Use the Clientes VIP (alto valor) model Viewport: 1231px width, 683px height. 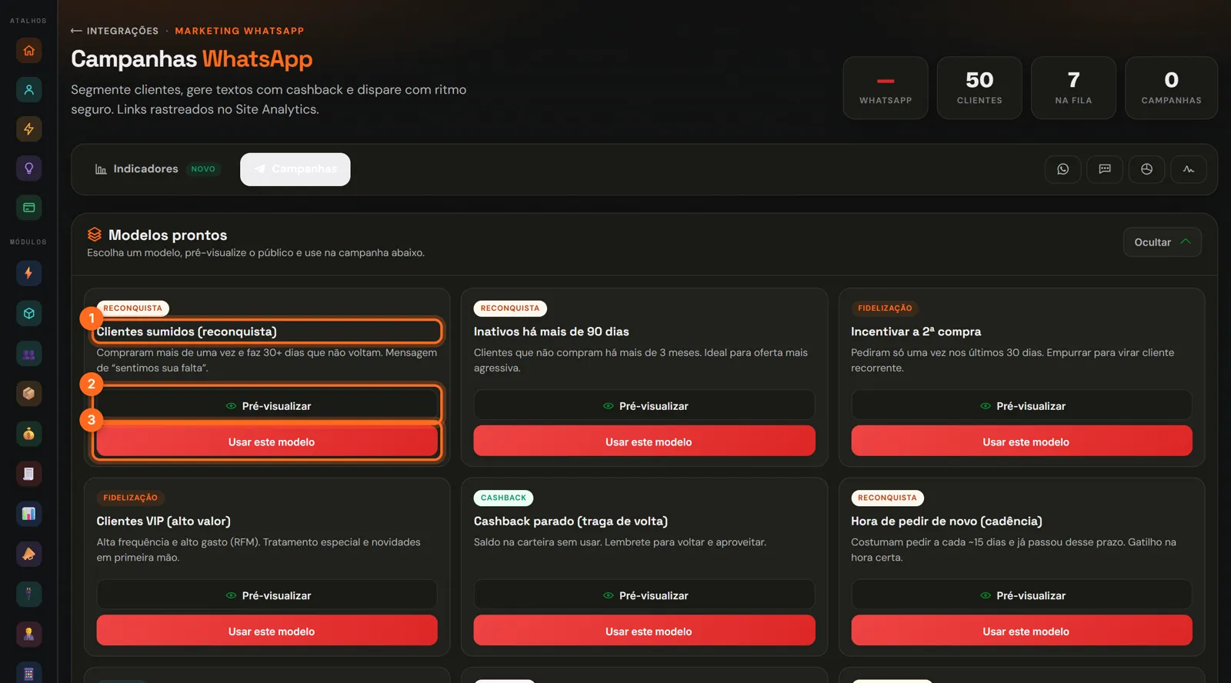click(267, 631)
